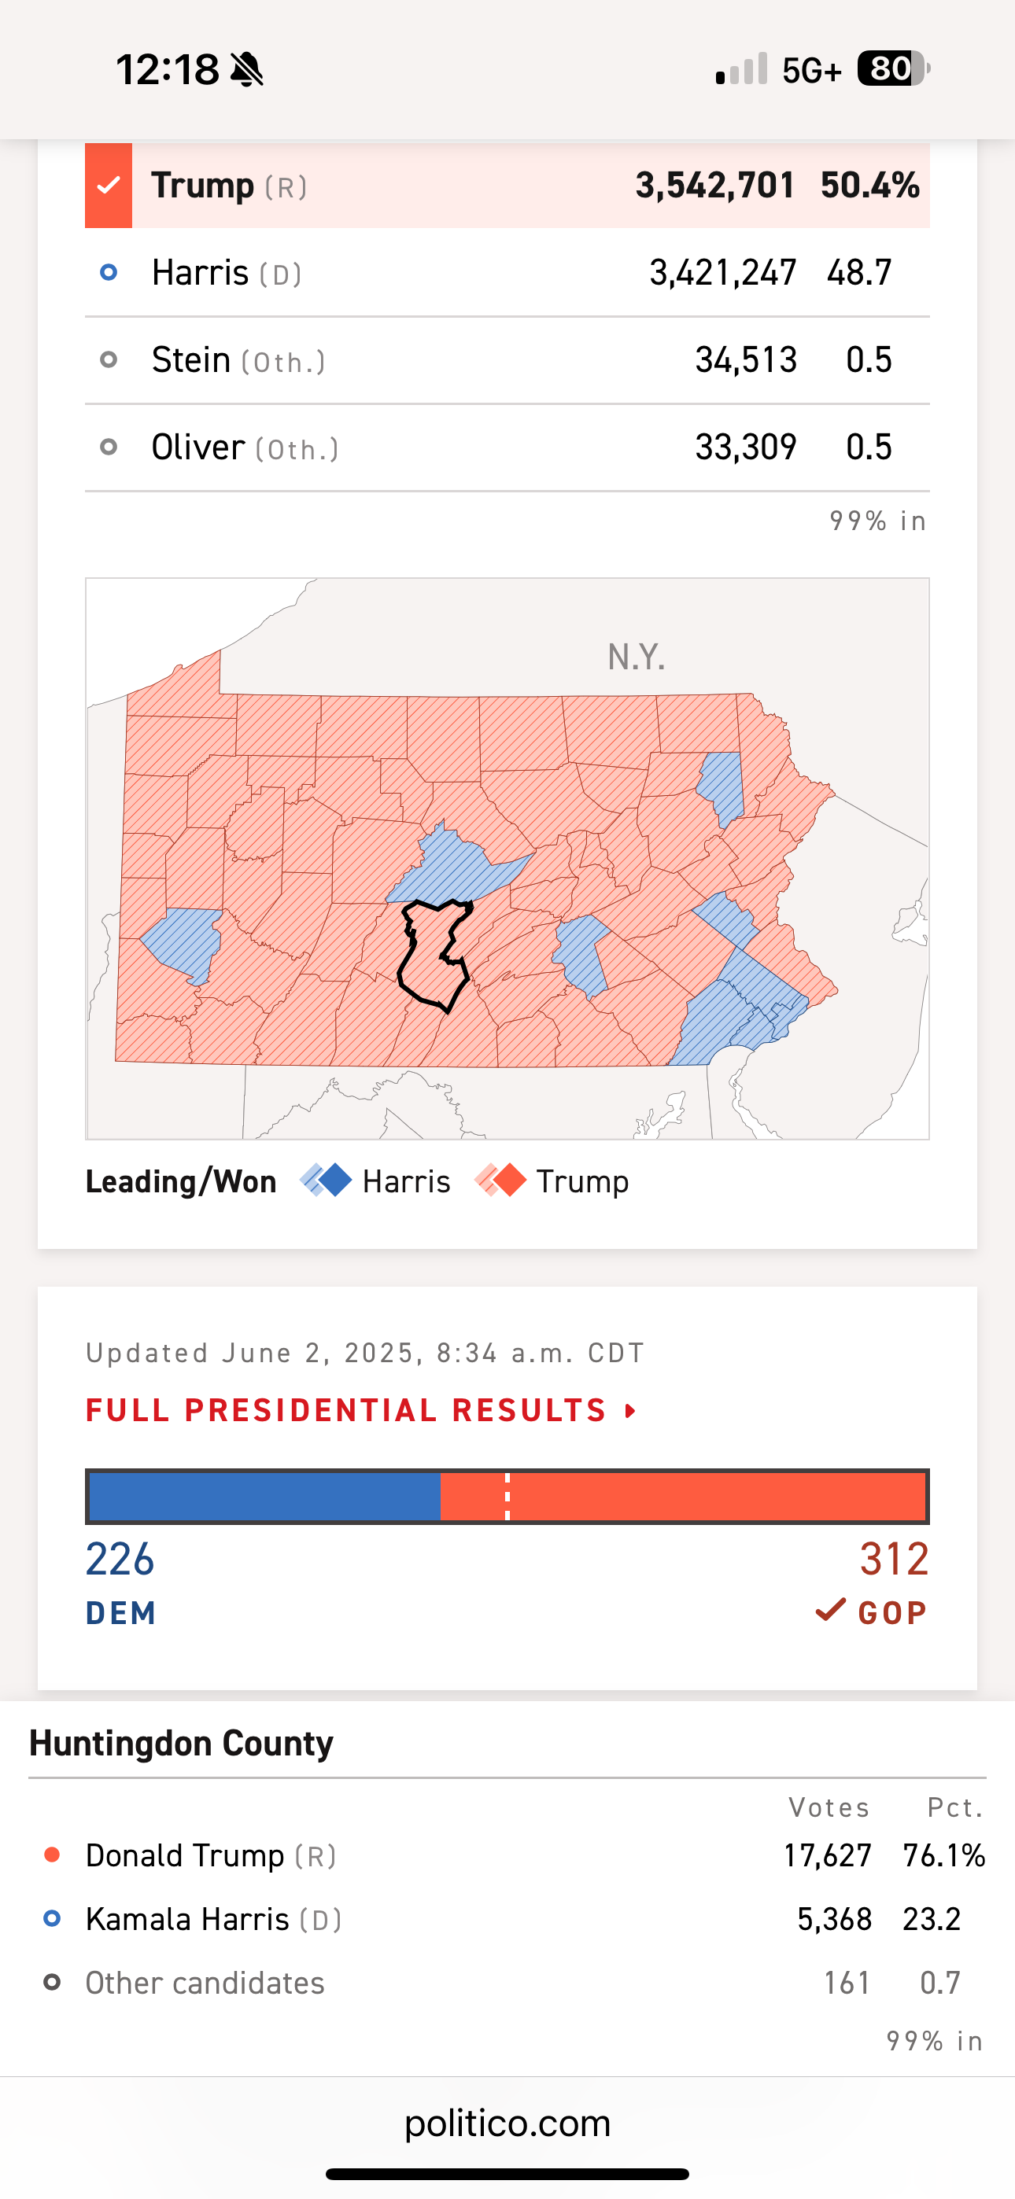Tap the Kamala Harris row in Huntingdon County
The image size is (1015, 2199).
(x=507, y=1919)
